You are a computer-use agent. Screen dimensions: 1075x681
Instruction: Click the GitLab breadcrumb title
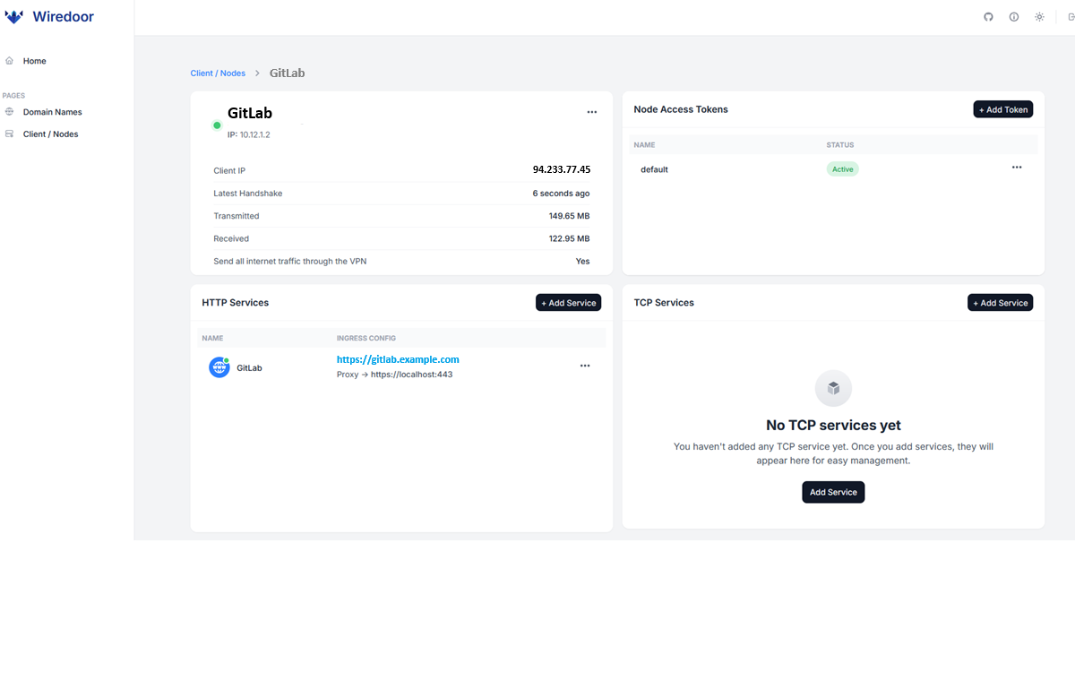[x=288, y=73]
